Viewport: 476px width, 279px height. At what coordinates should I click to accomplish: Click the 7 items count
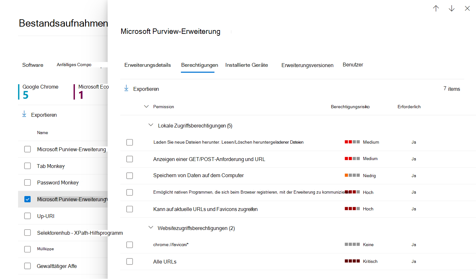coord(452,89)
